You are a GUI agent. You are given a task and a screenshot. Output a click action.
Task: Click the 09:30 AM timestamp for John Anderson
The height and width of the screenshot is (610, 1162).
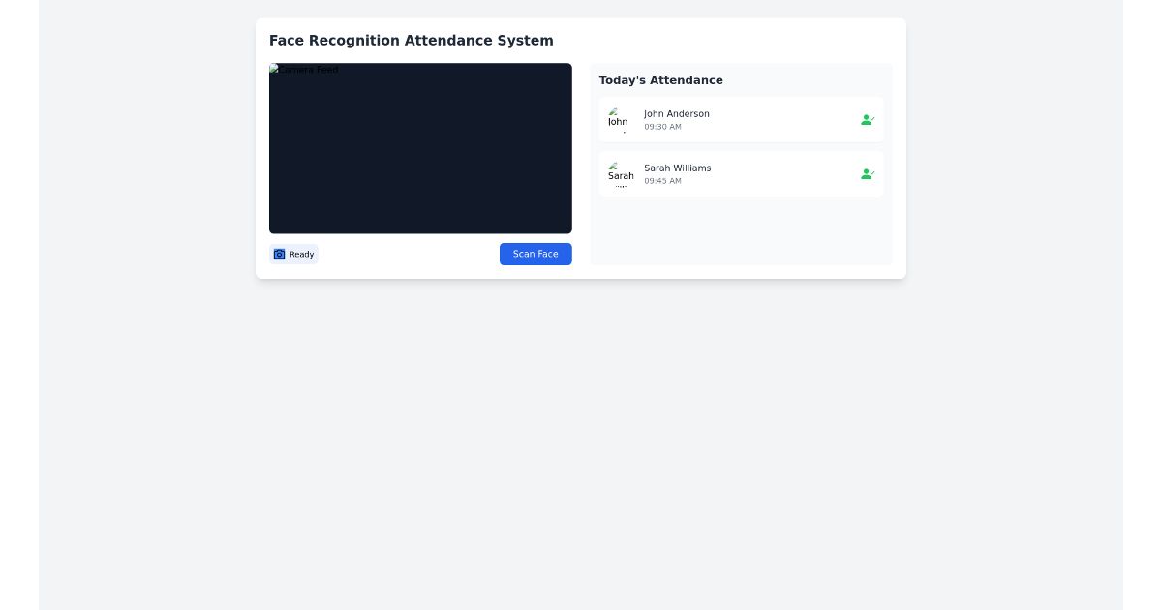click(x=663, y=127)
